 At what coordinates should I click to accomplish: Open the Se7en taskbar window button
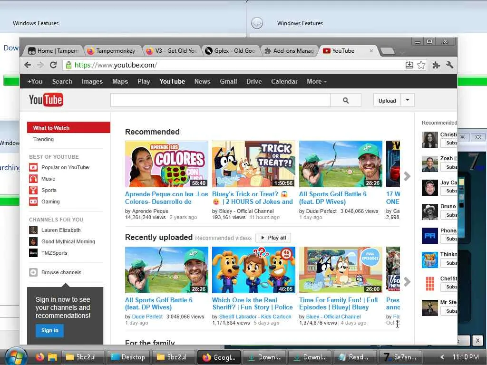point(400,357)
